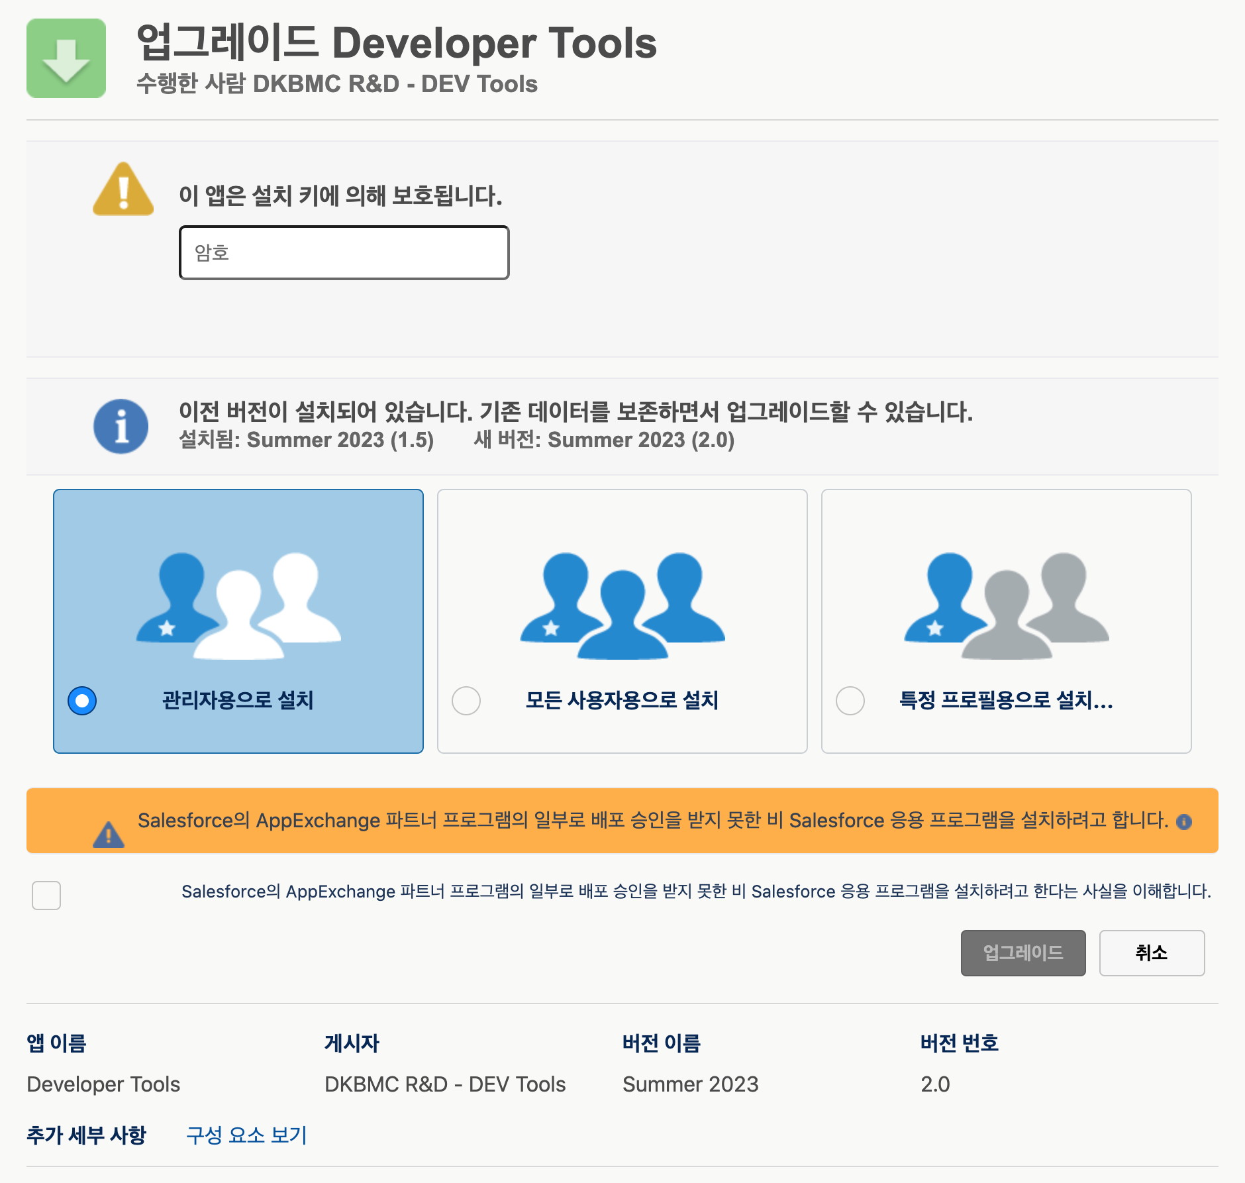Click the orange banner warning message text

tap(653, 821)
